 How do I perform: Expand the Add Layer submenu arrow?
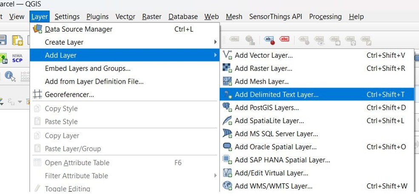click(x=215, y=55)
